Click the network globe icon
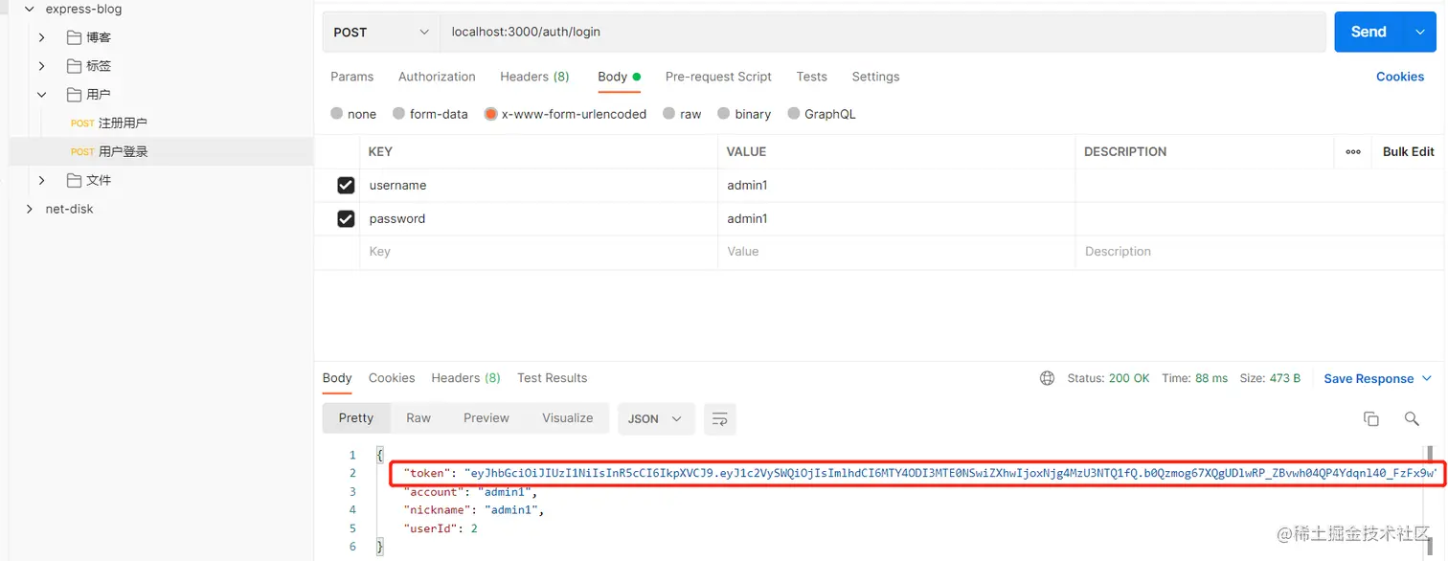This screenshot has height=561, width=1448. pyautogui.click(x=1047, y=378)
